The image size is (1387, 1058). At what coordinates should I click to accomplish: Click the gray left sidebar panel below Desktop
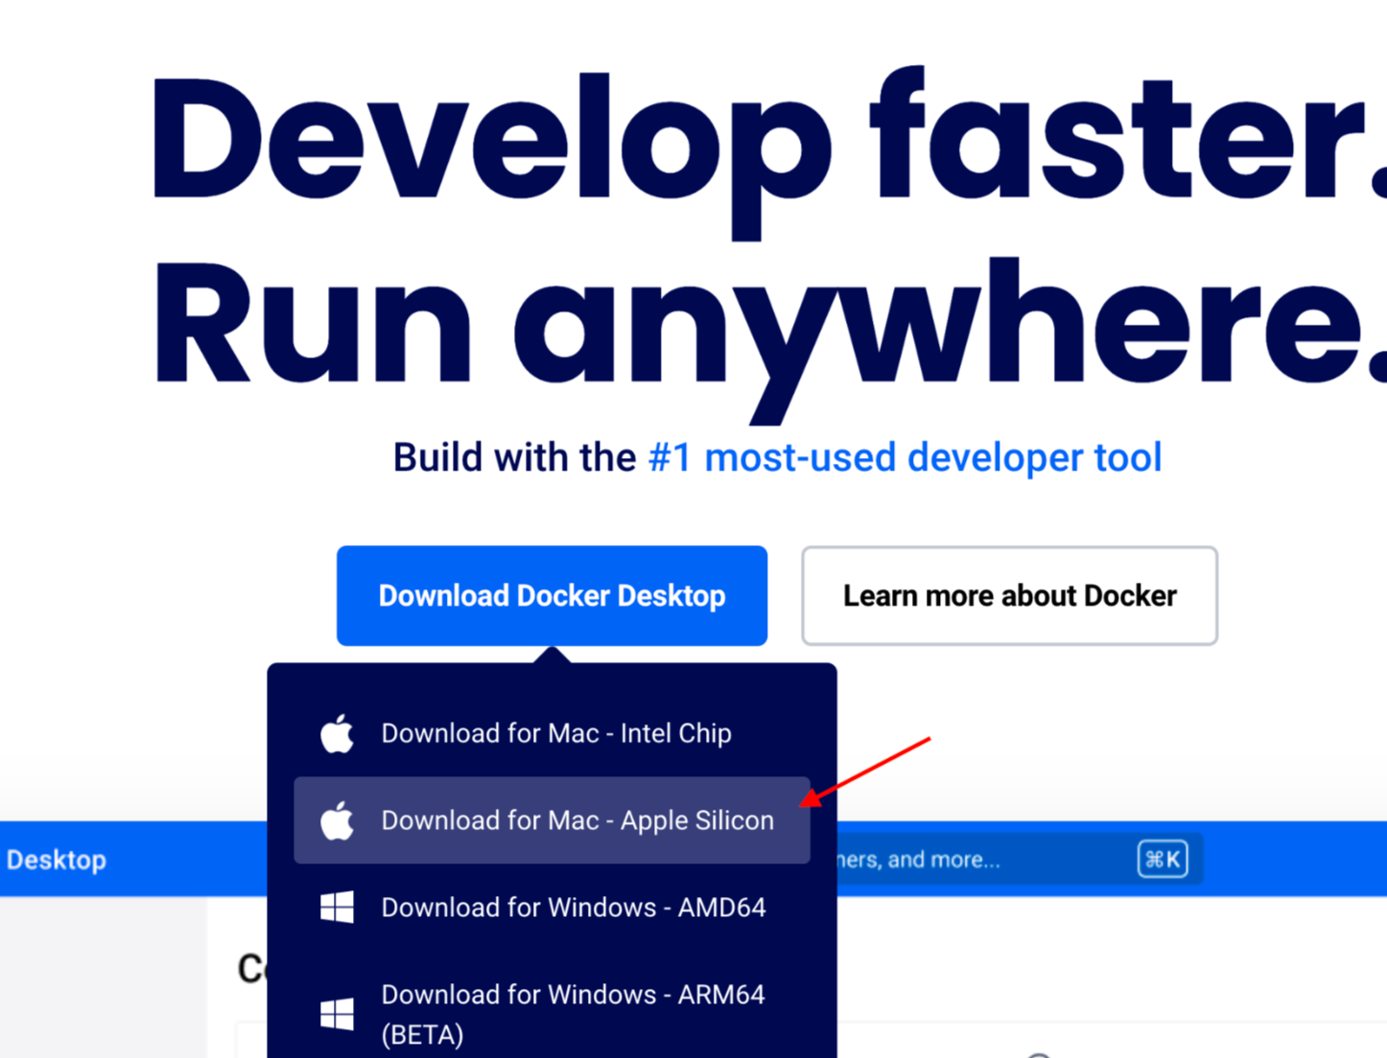click(x=103, y=977)
